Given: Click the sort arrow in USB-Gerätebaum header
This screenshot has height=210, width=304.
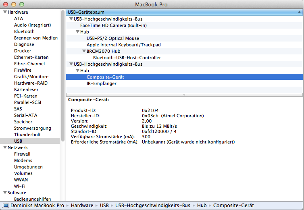Looking at the screenshot, I should [299, 12].
